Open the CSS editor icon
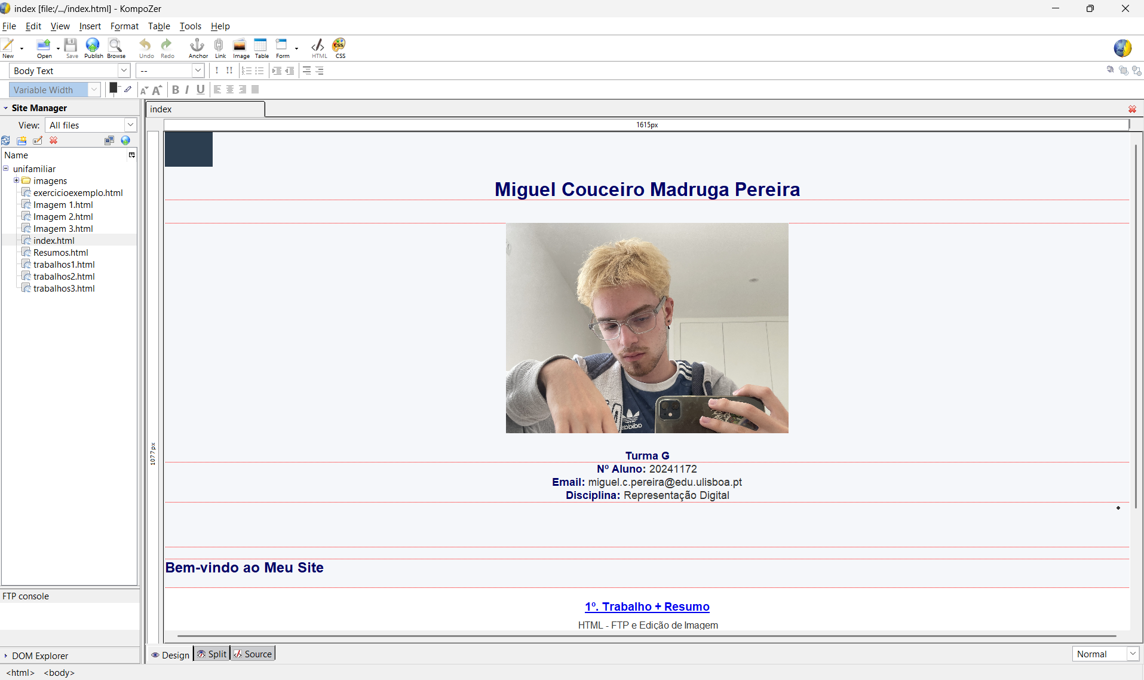The image size is (1144, 680). coord(339,46)
